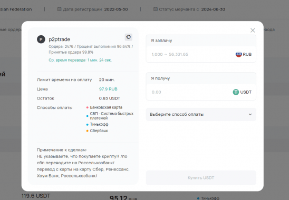Click the USDT amount input field
Viewport: 289px width, 200px height.
(x=201, y=92)
